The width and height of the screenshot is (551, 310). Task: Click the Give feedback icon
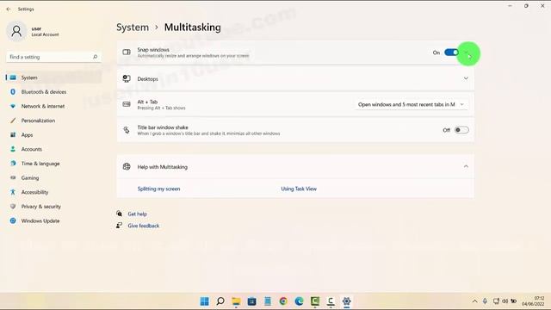[119, 226]
